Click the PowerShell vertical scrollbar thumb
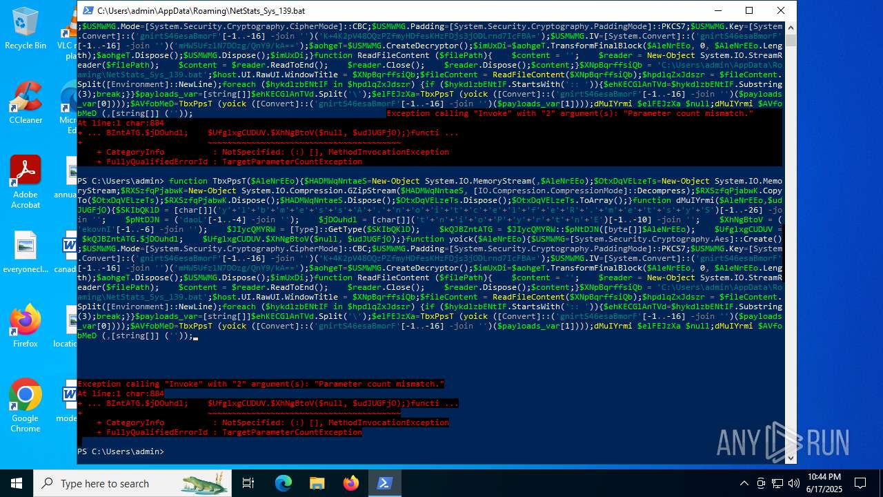 click(791, 39)
